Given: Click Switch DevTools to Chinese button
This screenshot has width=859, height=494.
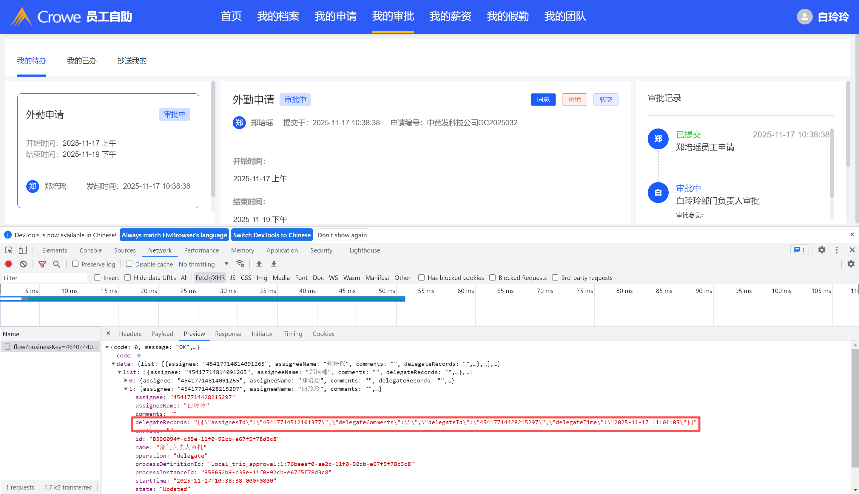Looking at the screenshot, I should (x=272, y=235).
